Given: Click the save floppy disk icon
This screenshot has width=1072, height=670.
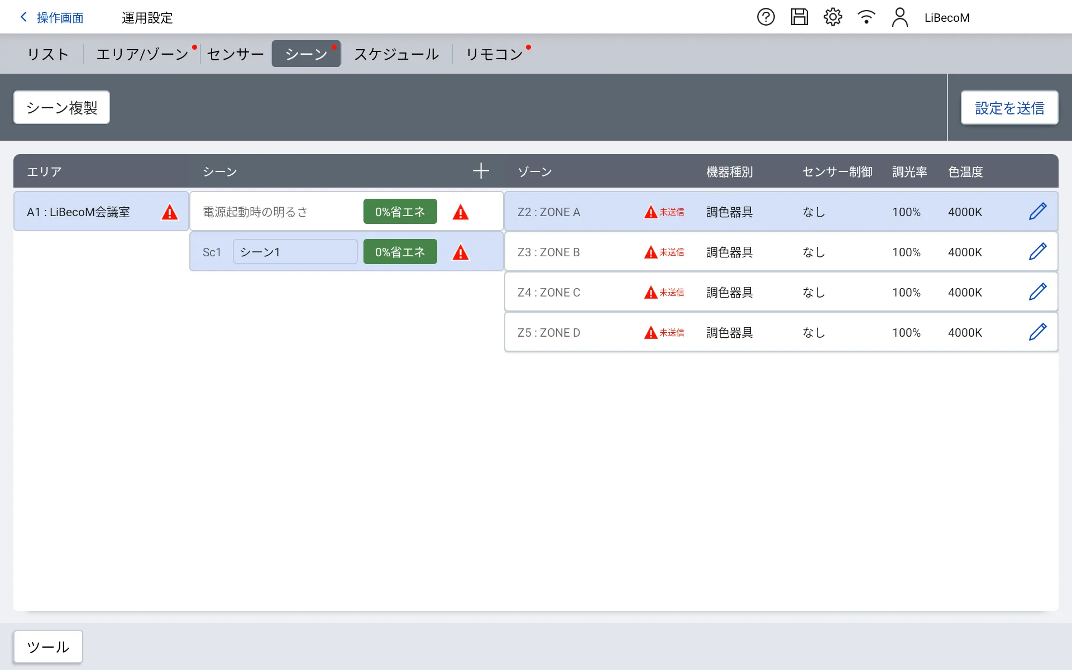Looking at the screenshot, I should pyautogui.click(x=799, y=17).
